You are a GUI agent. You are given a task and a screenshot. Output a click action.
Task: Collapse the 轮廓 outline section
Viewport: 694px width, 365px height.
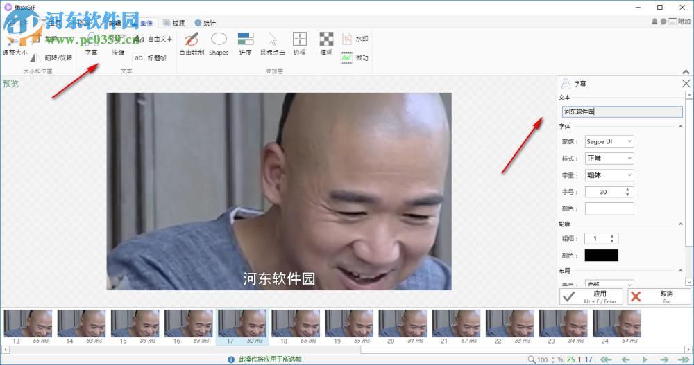[x=680, y=224]
